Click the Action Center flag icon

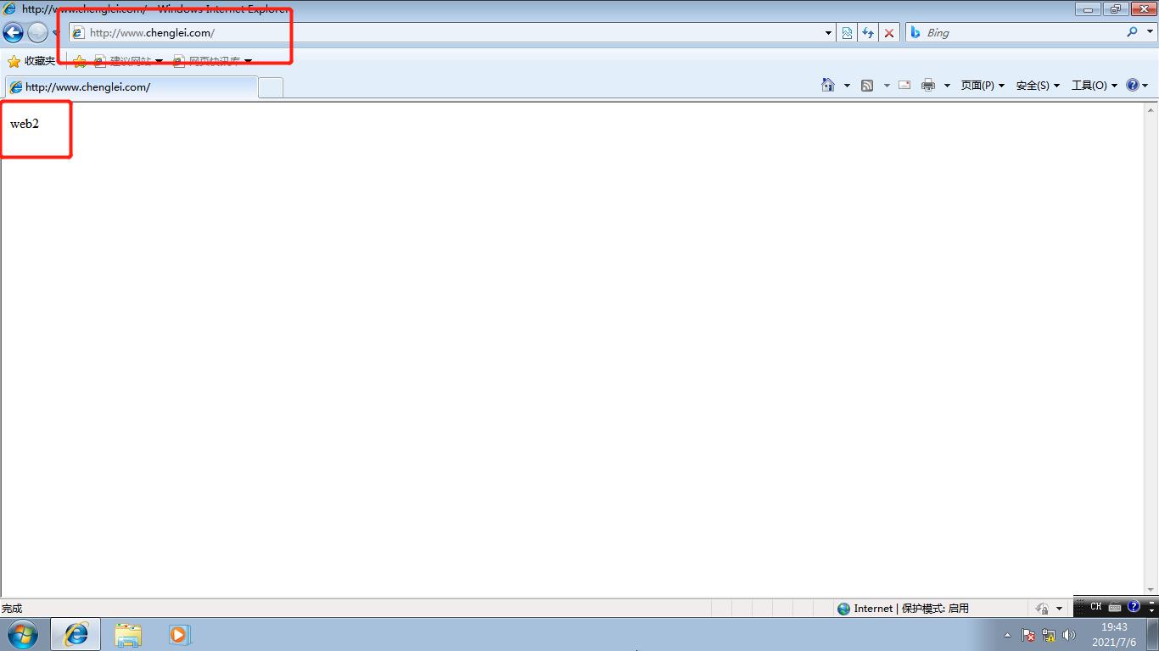[1027, 635]
